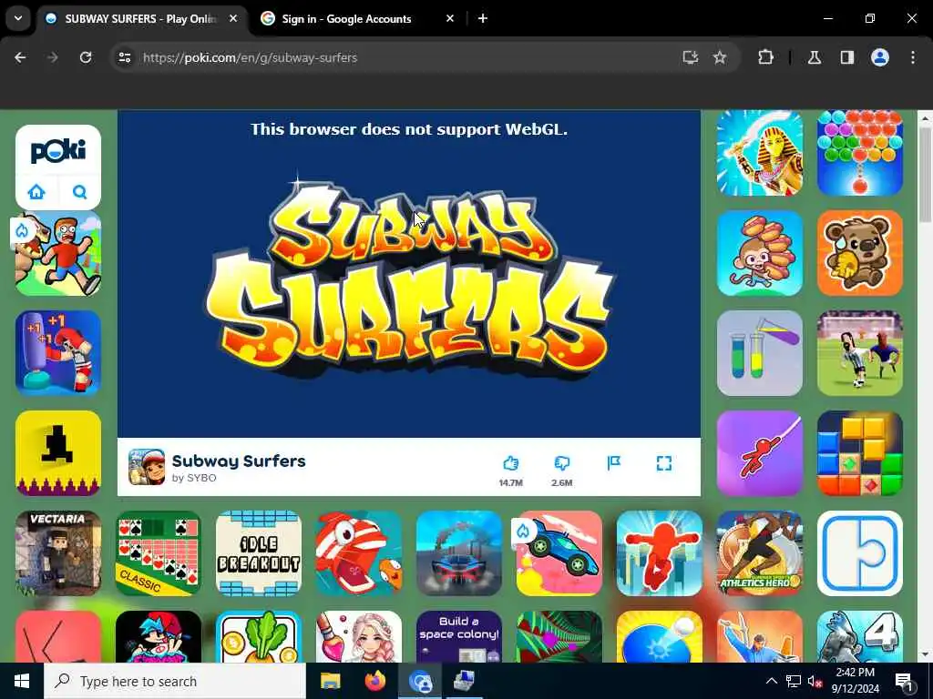
Task: Open the blue buggy on pink game
Action: click(559, 553)
